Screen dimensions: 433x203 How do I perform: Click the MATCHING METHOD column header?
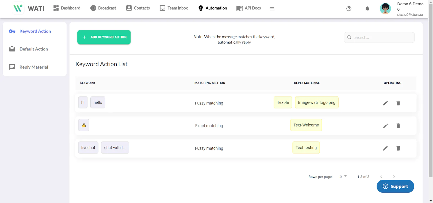[210, 83]
